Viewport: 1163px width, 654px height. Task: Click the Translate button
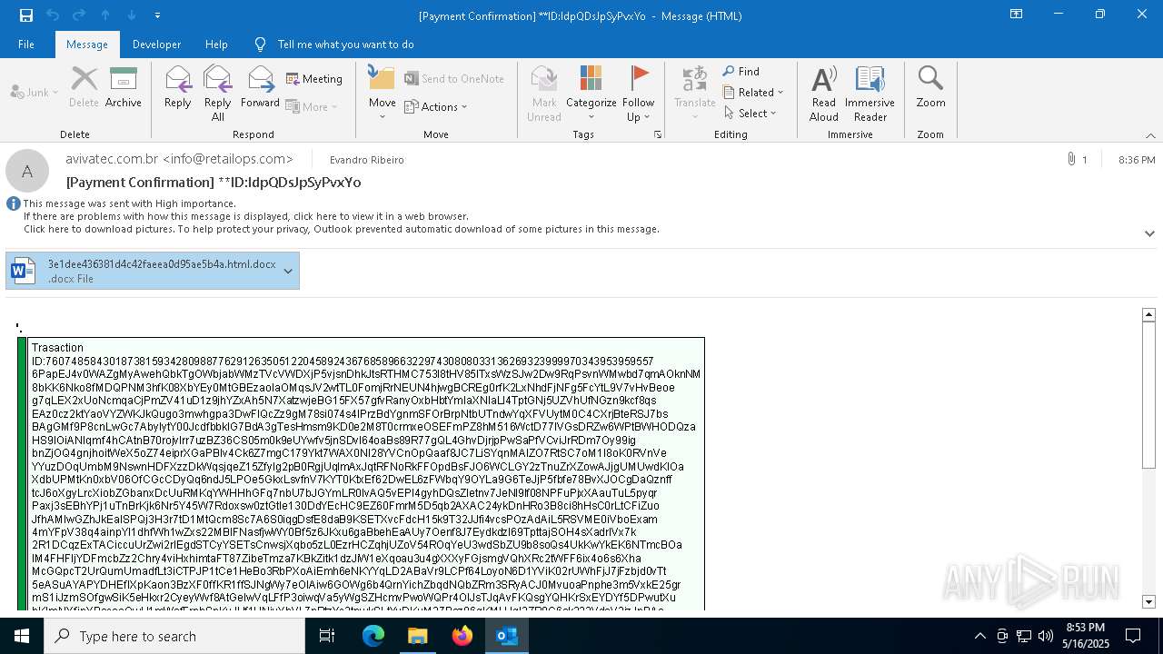pyautogui.click(x=694, y=94)
